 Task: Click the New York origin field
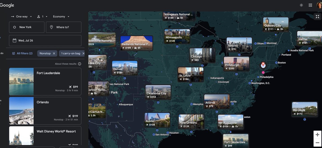pos(27,27)
